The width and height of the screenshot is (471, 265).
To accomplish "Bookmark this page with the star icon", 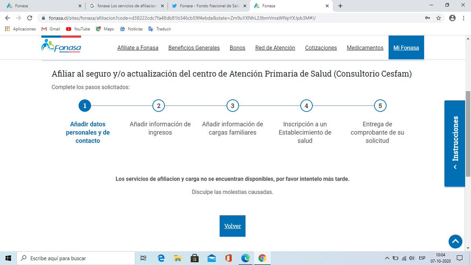I will 438,18.
